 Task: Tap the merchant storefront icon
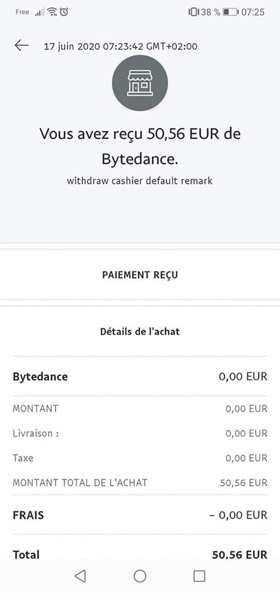[140, 83]
